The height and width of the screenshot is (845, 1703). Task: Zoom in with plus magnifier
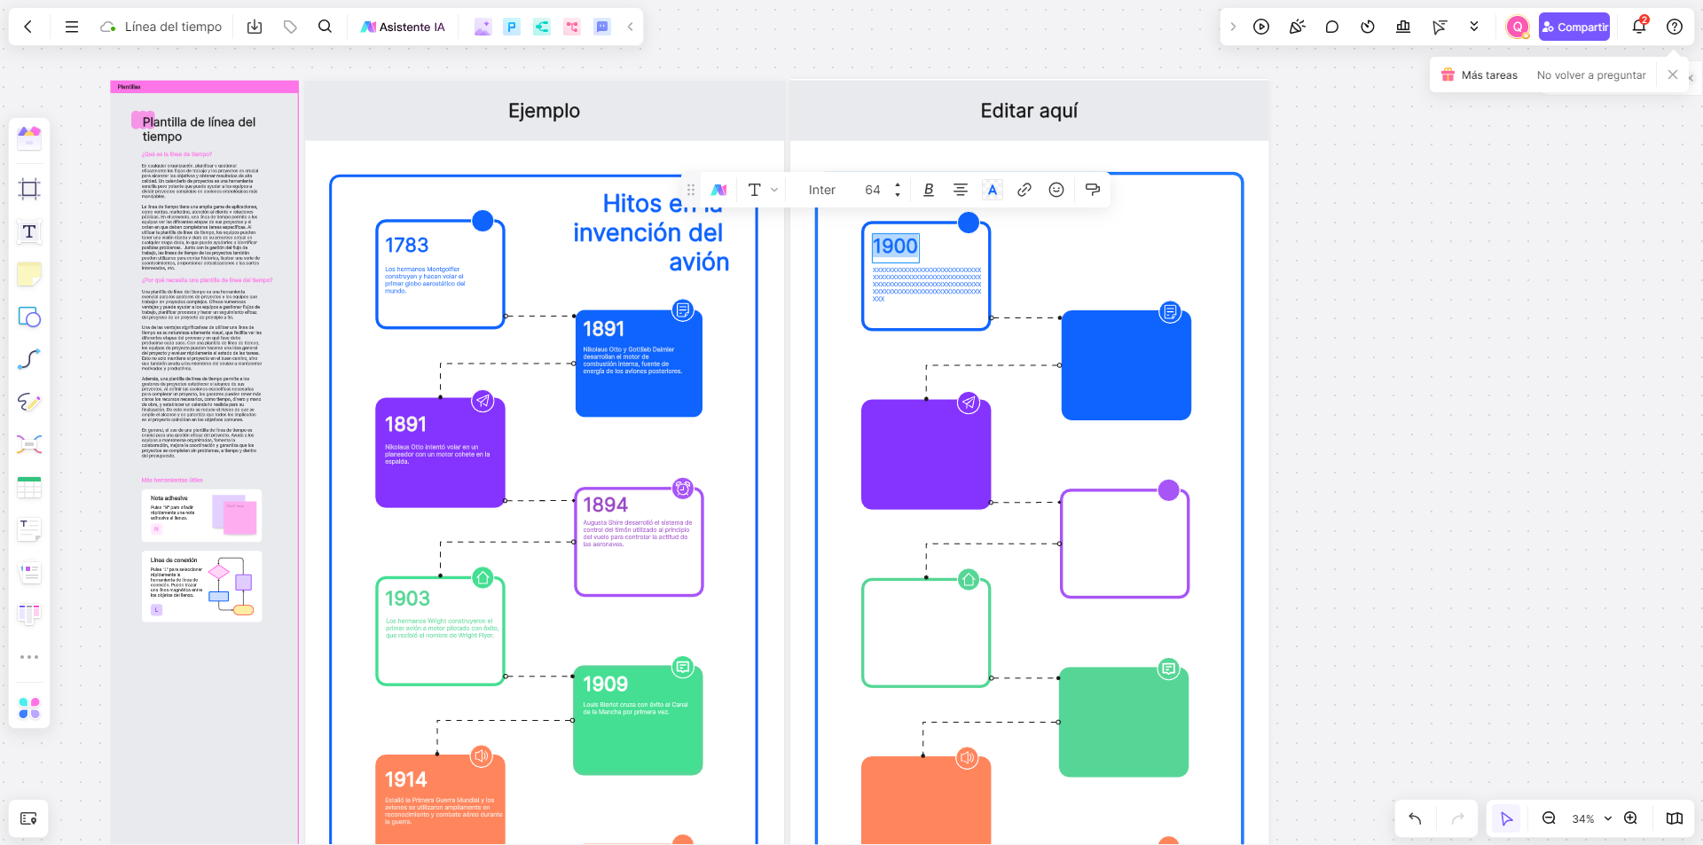click(x=1631, y=818)
